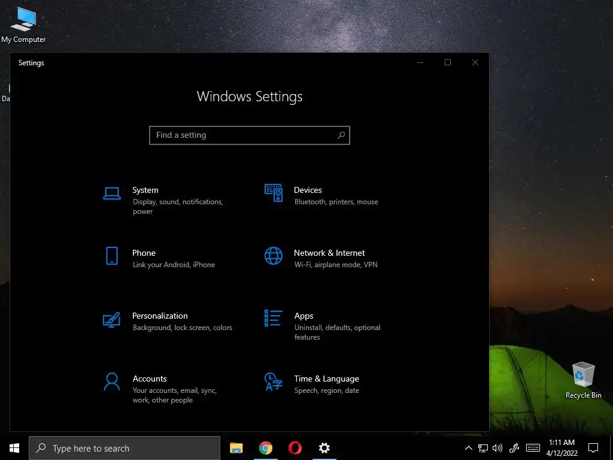613x460 pixels.
Task: Open the Network & Internet title link
Action: [x=329, y=253]
